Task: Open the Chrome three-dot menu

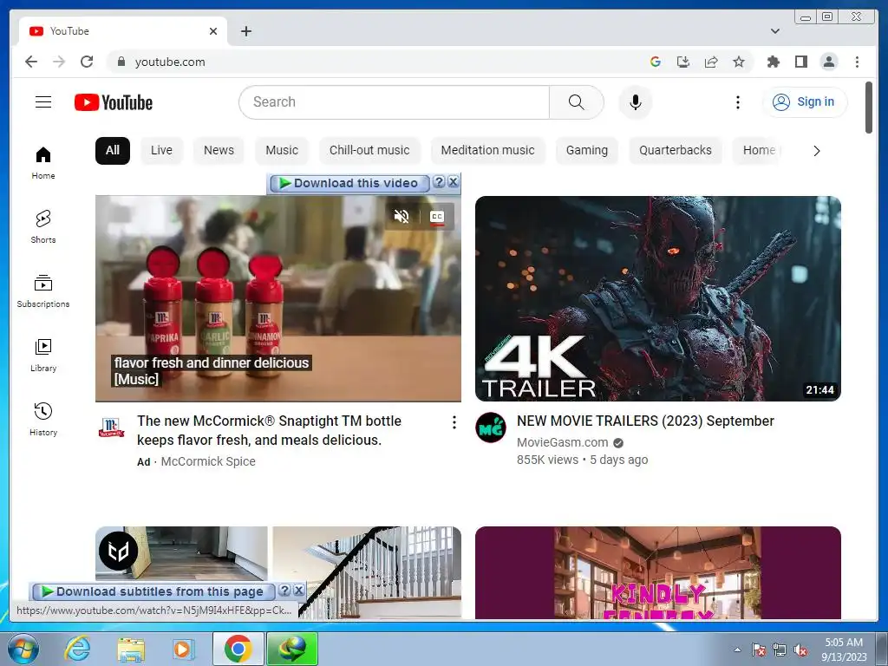Action: (857, 62)
